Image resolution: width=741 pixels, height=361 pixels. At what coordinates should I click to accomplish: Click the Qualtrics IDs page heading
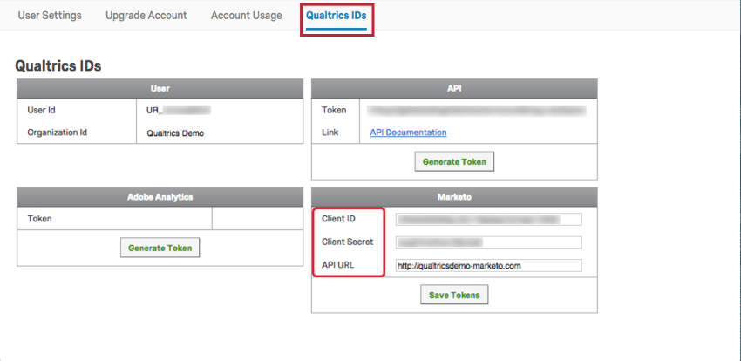[58, 65]
